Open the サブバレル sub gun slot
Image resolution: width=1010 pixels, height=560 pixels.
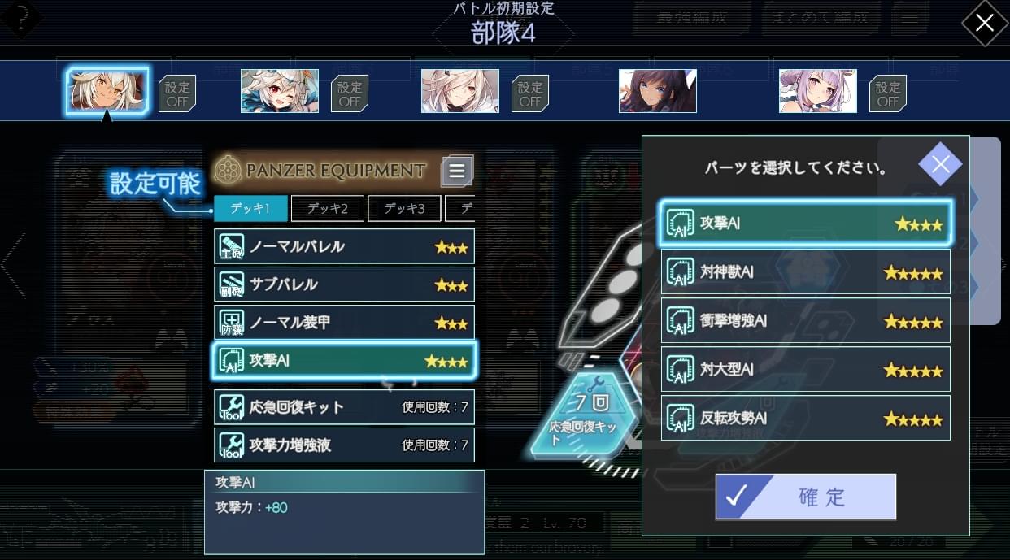click(x=344, y=284)
